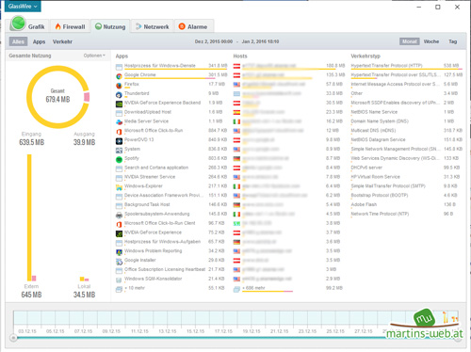Switch time range to Monat

(409, 41)
